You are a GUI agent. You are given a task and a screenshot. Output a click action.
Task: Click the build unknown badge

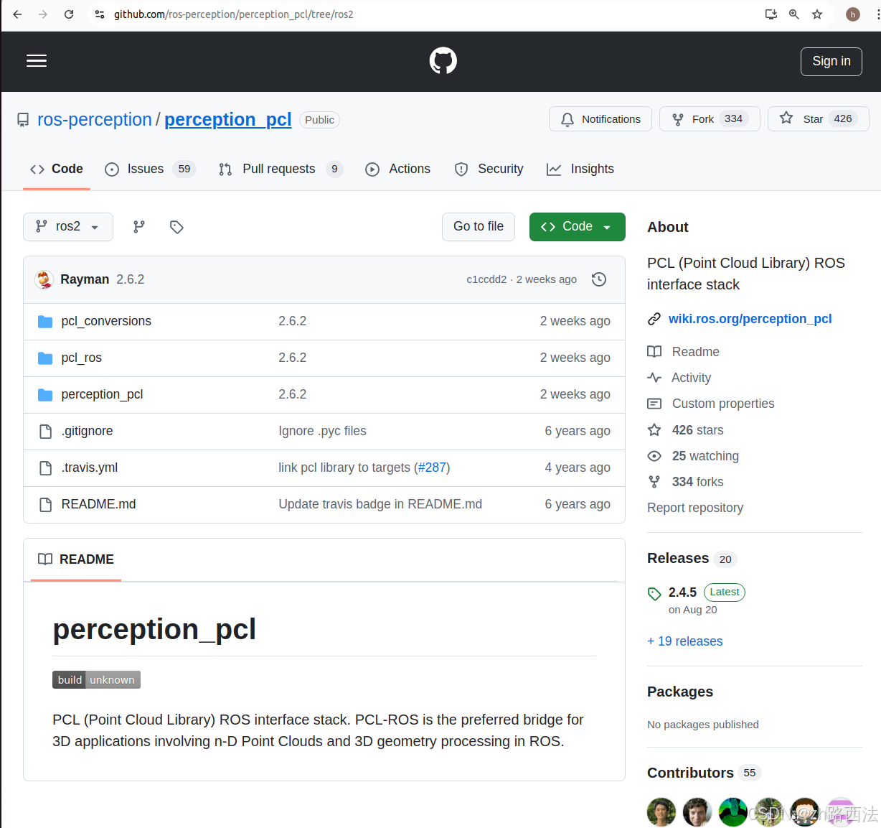[96, 680]
